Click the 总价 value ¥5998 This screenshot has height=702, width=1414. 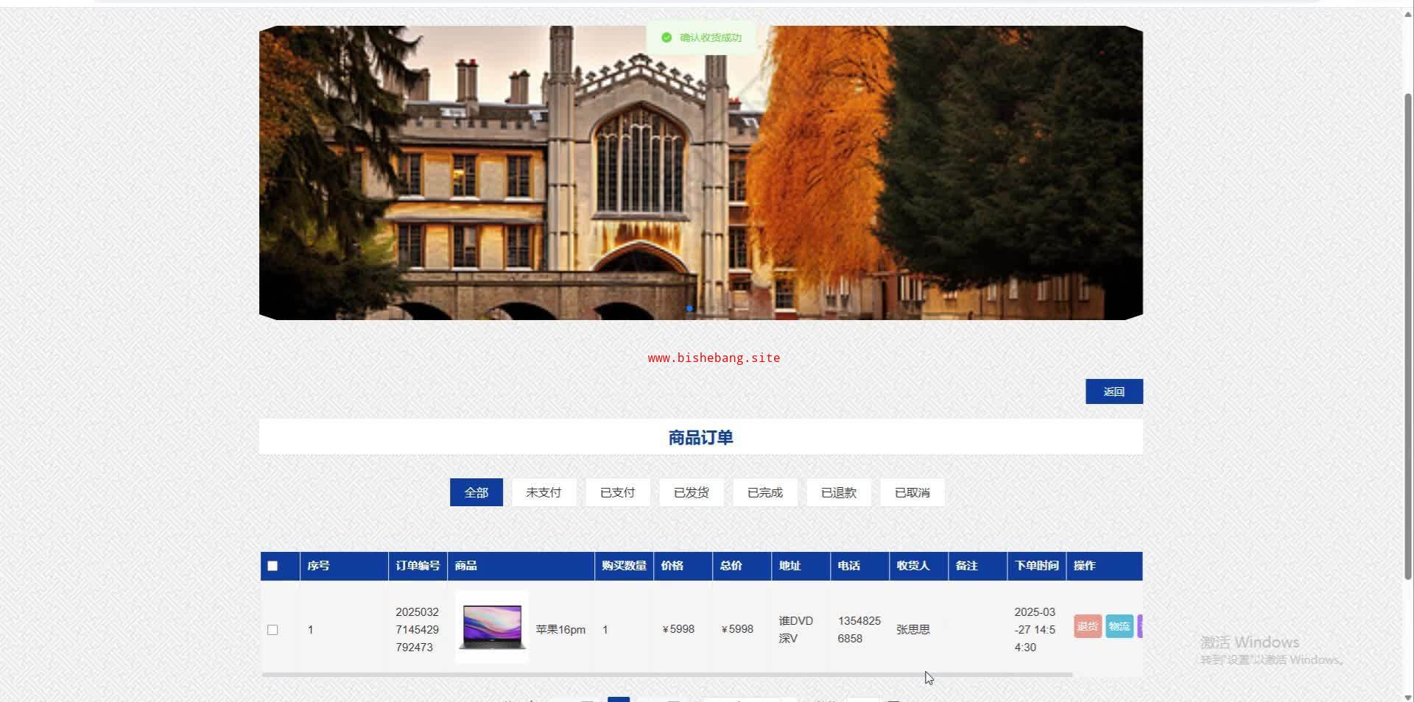(x=737, y=629)
